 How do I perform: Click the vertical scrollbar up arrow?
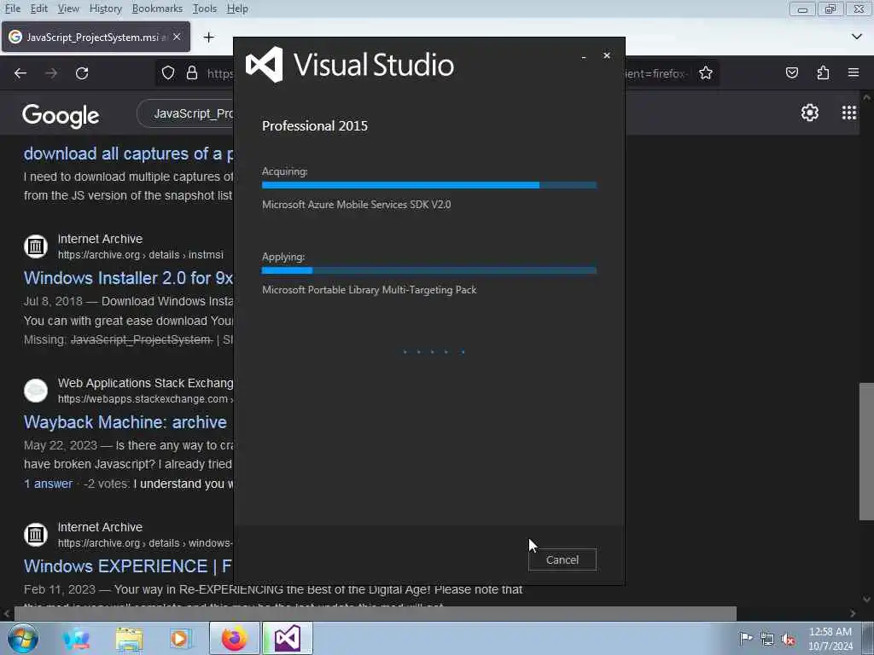(866, 97)
